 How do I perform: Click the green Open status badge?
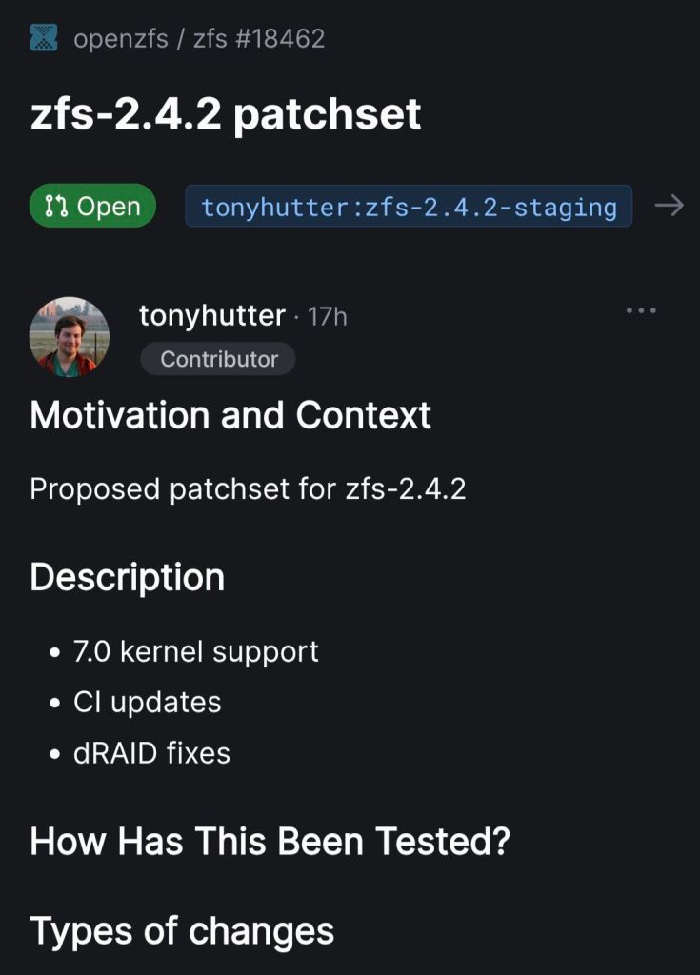coord(92,206)
